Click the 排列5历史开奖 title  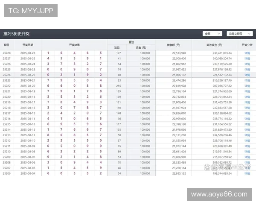(17, 33)
